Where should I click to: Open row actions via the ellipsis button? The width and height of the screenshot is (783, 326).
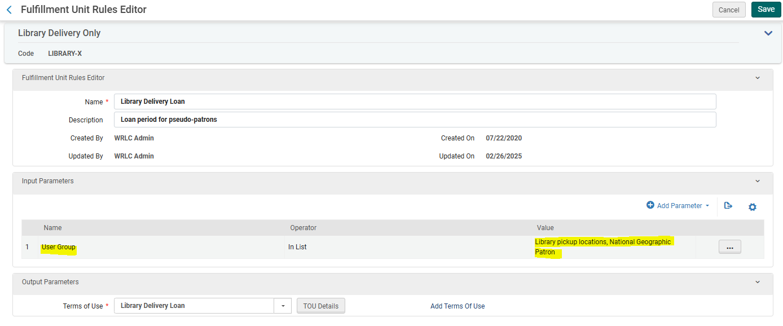(730, 246)
